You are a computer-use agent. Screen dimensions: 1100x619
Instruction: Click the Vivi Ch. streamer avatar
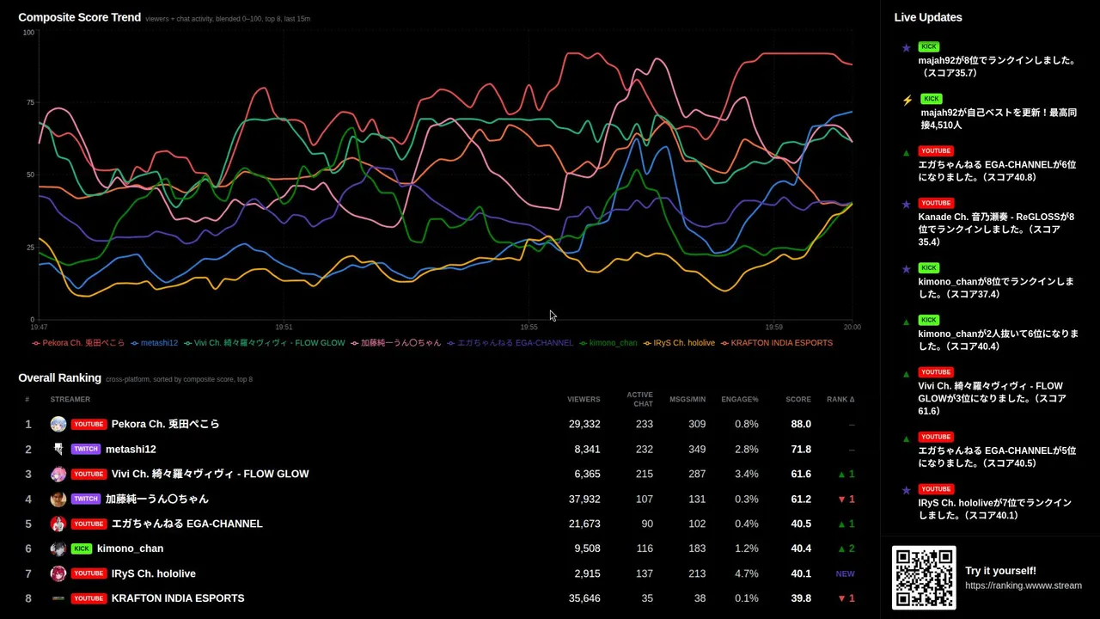[x=58, y=474]
